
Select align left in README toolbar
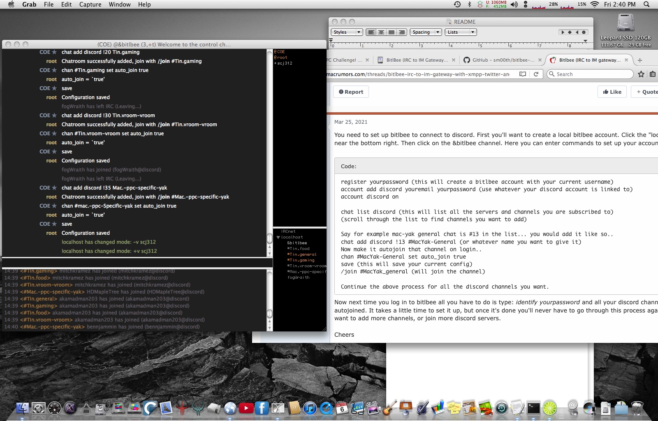click(371, 32)
